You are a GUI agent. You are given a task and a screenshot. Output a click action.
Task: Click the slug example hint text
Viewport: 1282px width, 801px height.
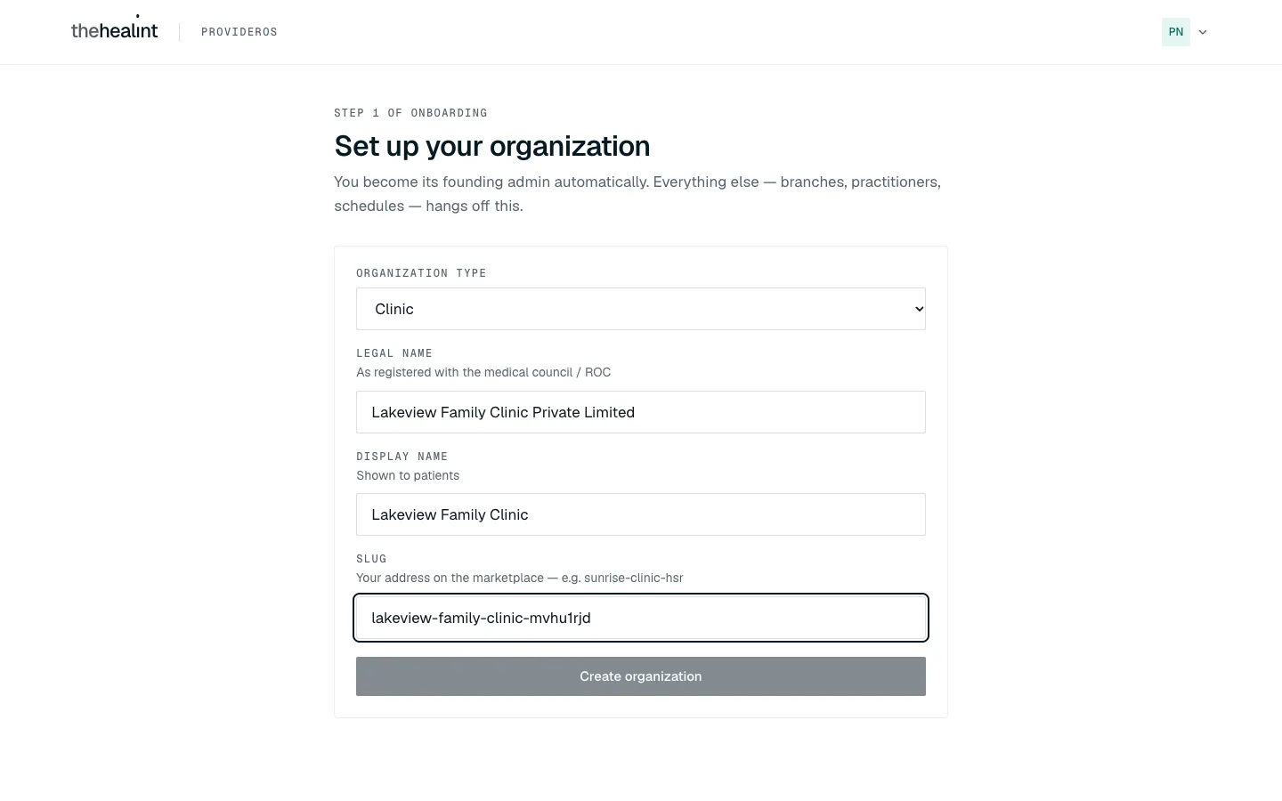tap(520, 578)
